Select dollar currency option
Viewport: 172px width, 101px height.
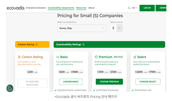(x=113, y=28)
